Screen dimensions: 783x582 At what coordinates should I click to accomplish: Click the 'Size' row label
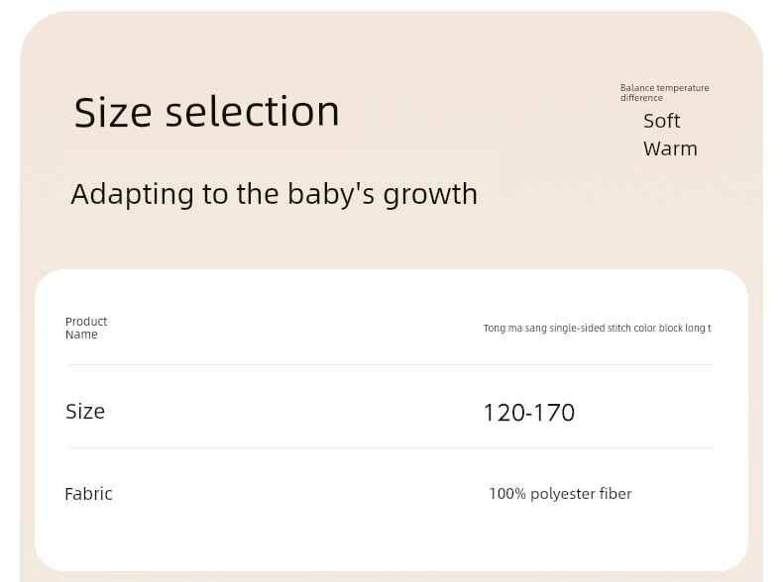(85, 412)
